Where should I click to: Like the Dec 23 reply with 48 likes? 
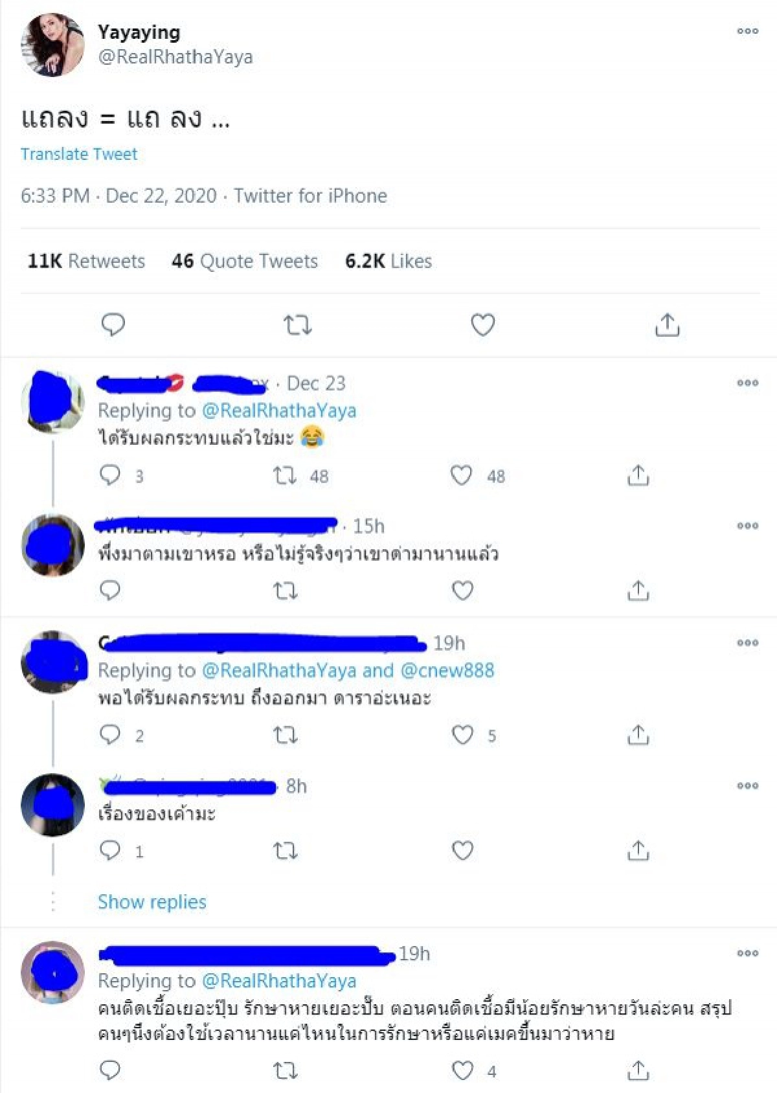coord(461,476)
